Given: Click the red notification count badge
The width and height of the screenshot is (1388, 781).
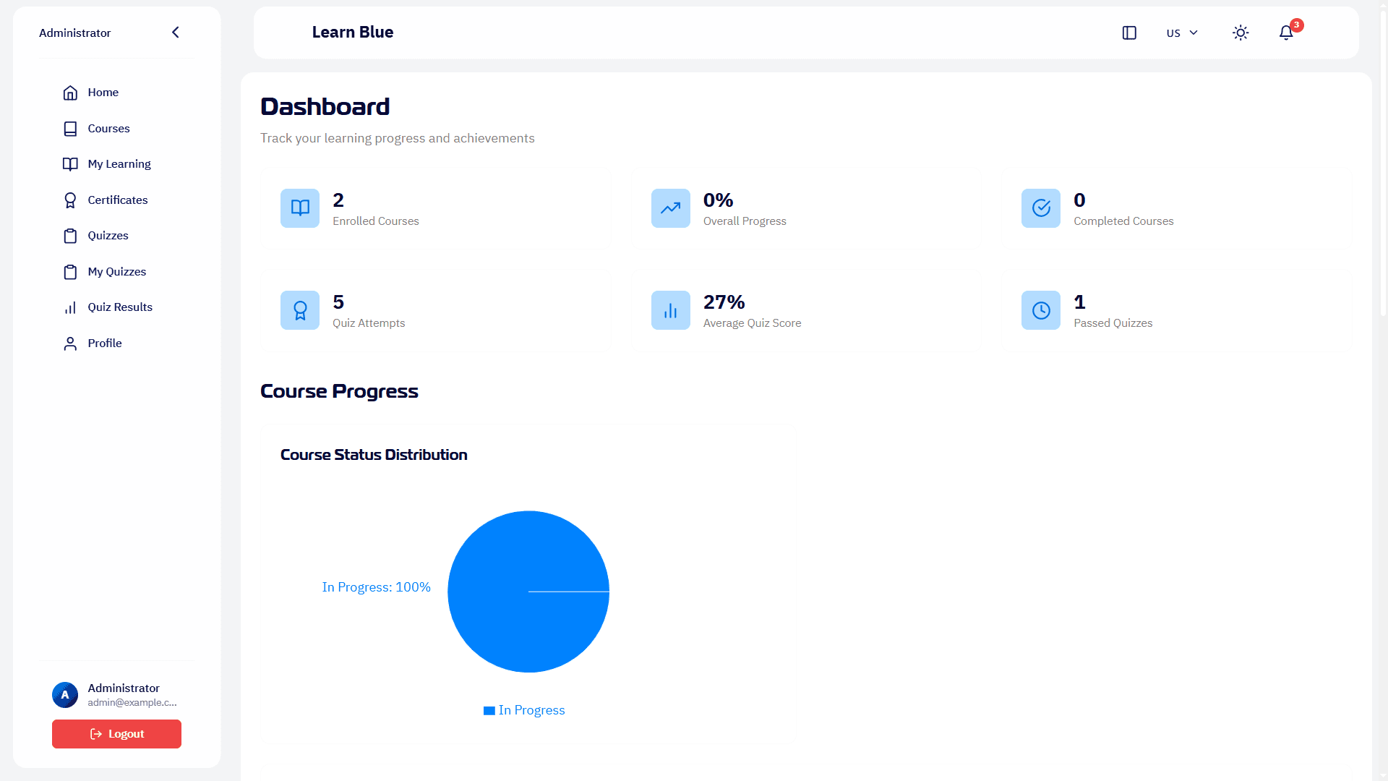Looking at the screenshot, I should point(1297,25).
